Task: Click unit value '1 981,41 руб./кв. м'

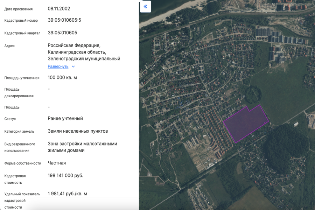Action: (67, 194)
